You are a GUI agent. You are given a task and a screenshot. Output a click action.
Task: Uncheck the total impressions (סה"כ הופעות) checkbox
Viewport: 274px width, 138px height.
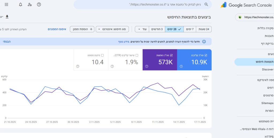point(171,55)
